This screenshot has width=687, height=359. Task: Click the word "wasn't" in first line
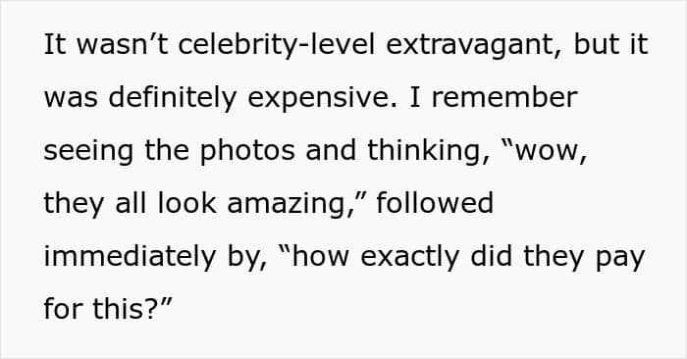click(x=123, y=45)
